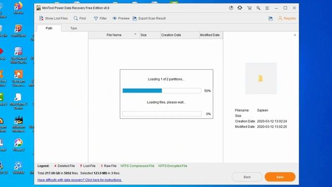
Task: Switch to the Type tab
Action: [74, 28]
